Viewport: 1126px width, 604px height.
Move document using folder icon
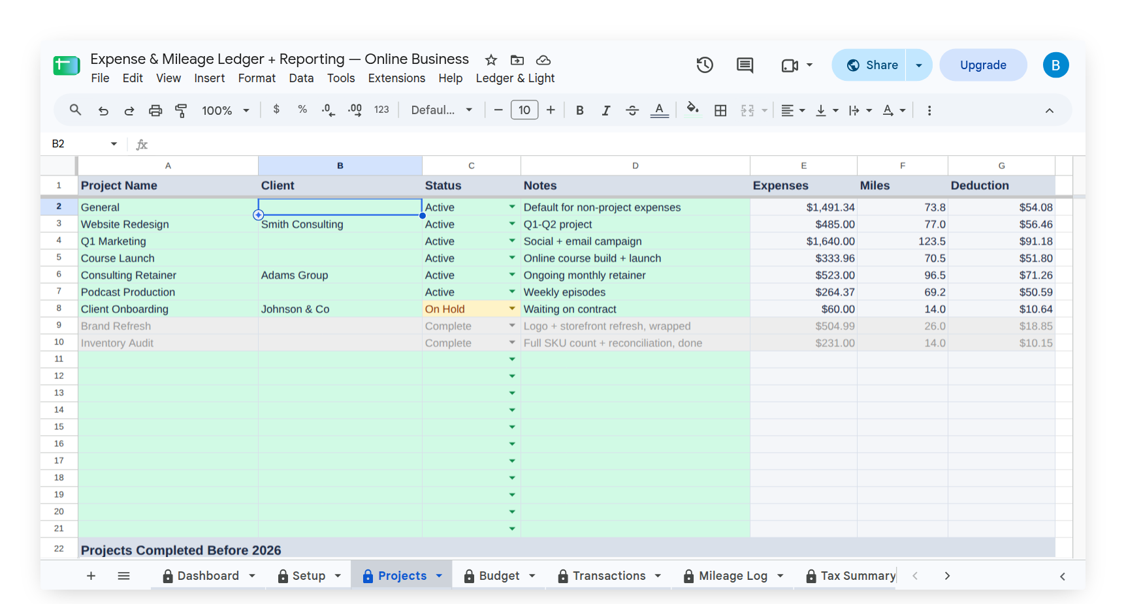tap(517, 60)
